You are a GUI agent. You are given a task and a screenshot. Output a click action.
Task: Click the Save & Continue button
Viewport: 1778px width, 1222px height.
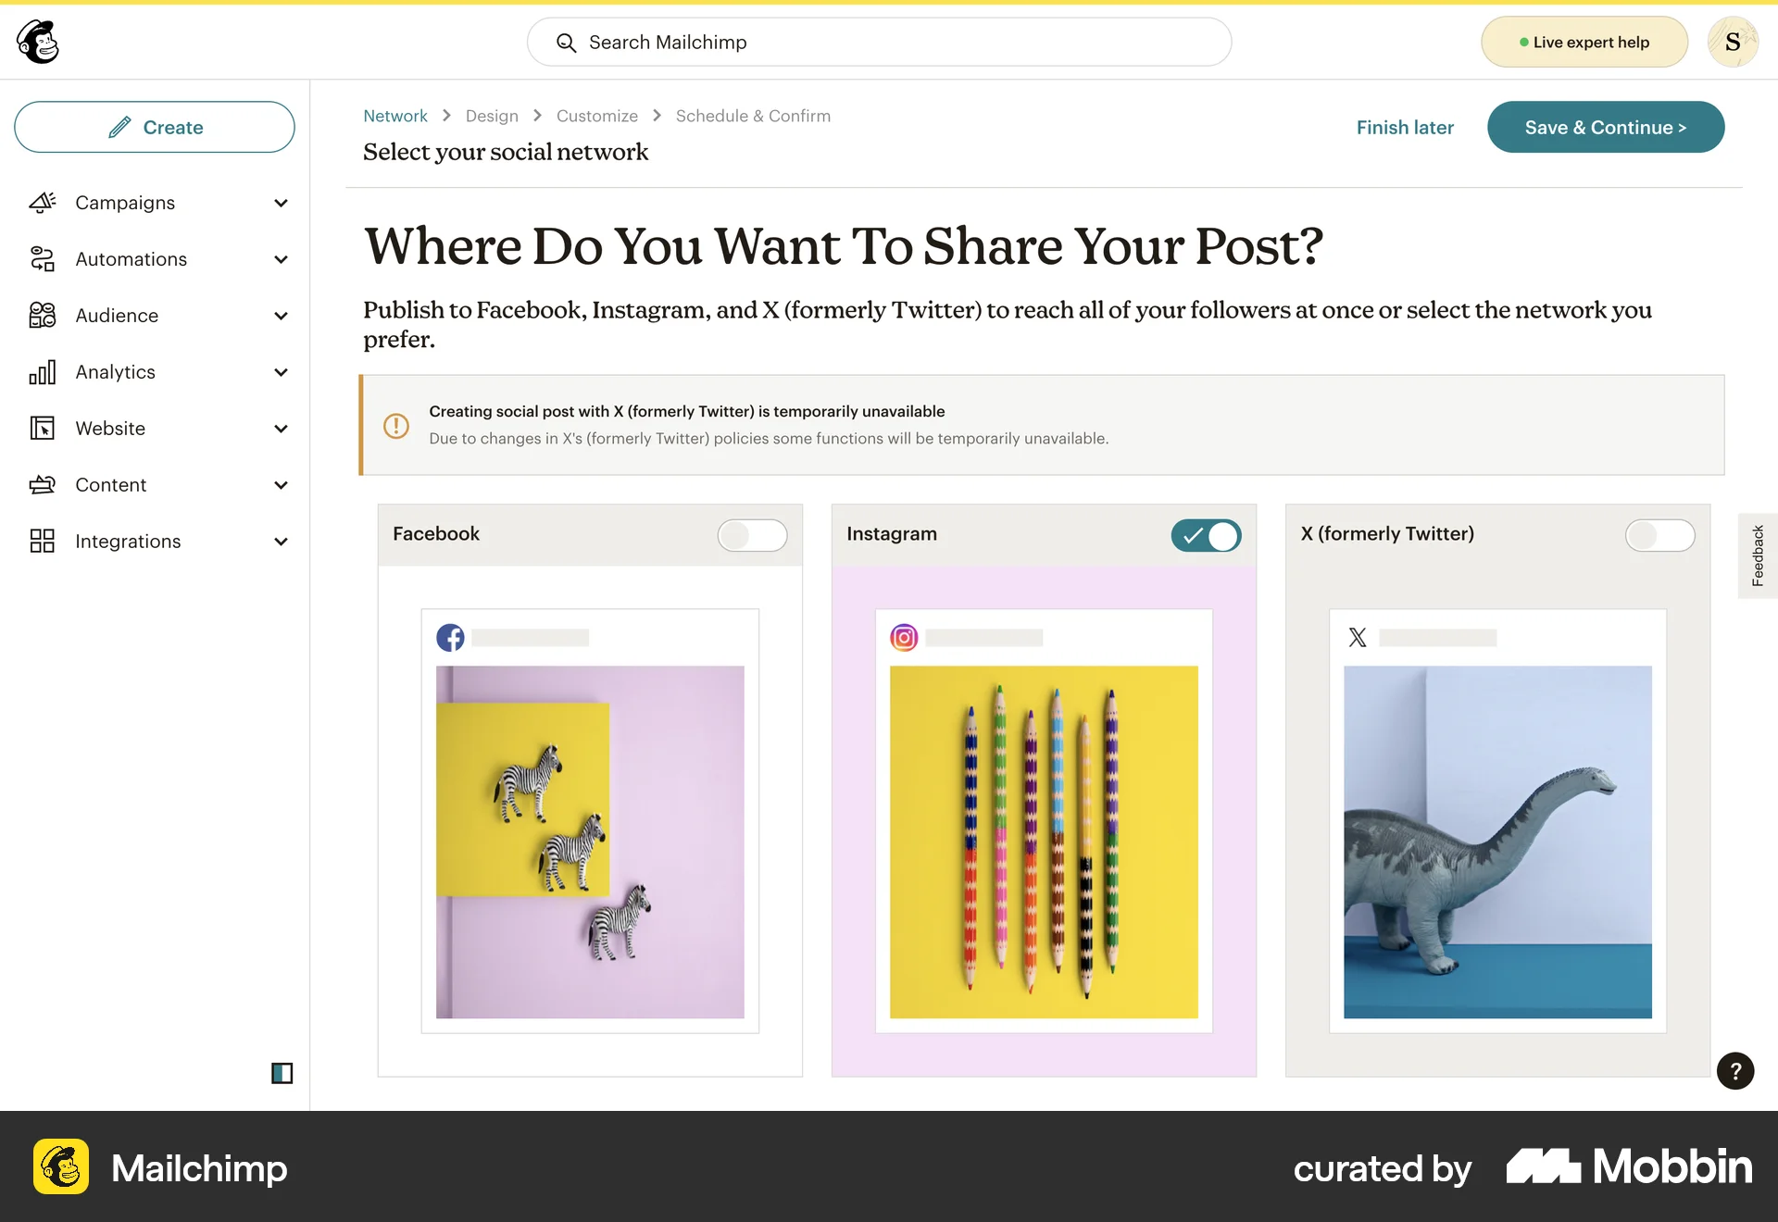point(1605,127)
